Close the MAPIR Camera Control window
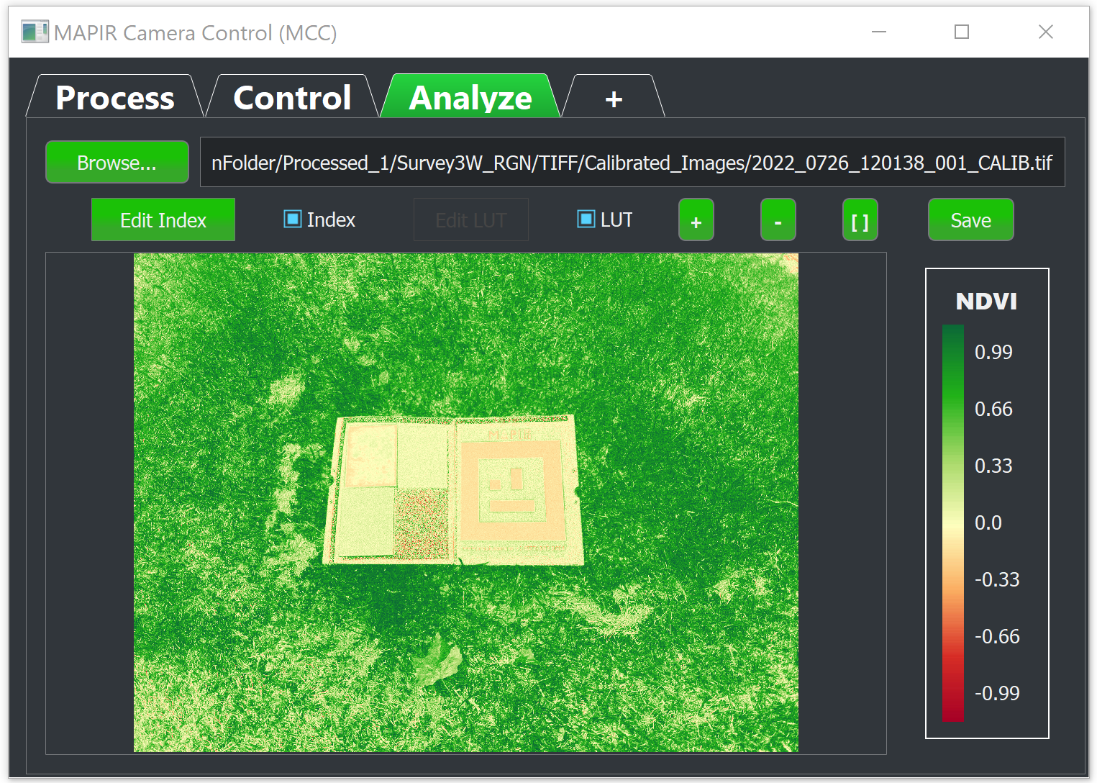 [x=1045, y=32]
